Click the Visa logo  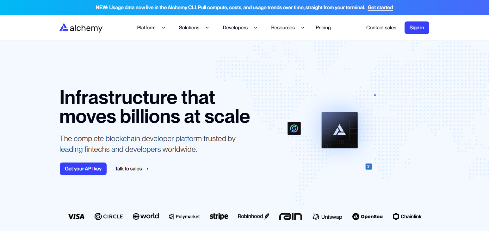click(x=76, y=216)
